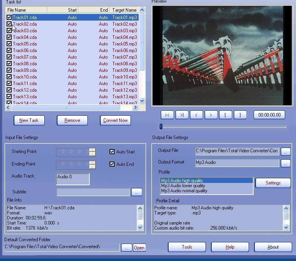Disable the Auto Start checkbox
296x261 pixels.
click(x=112, y=152)
